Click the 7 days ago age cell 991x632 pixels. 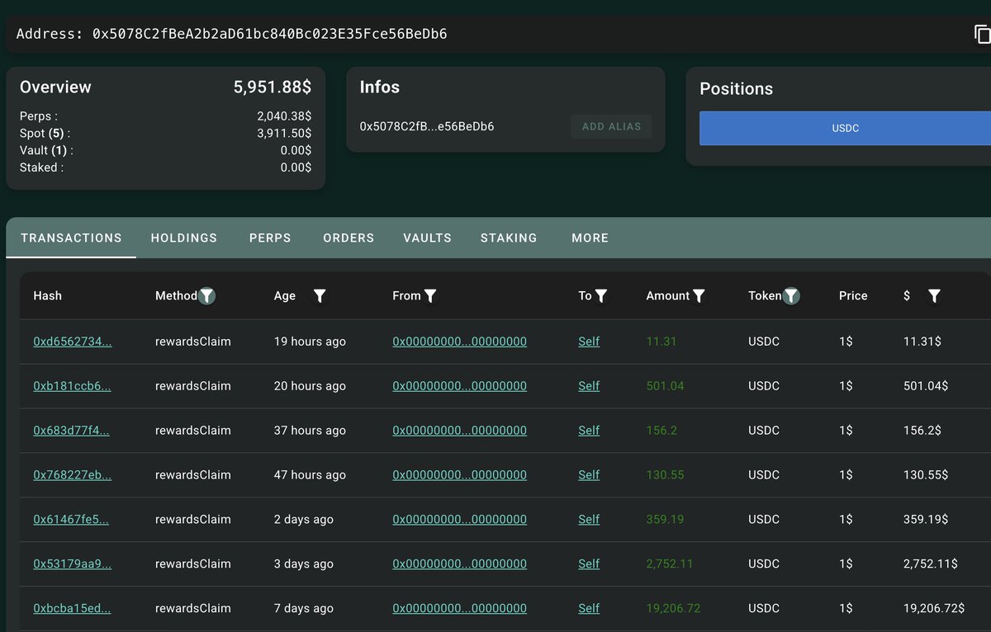coord(304,609)
